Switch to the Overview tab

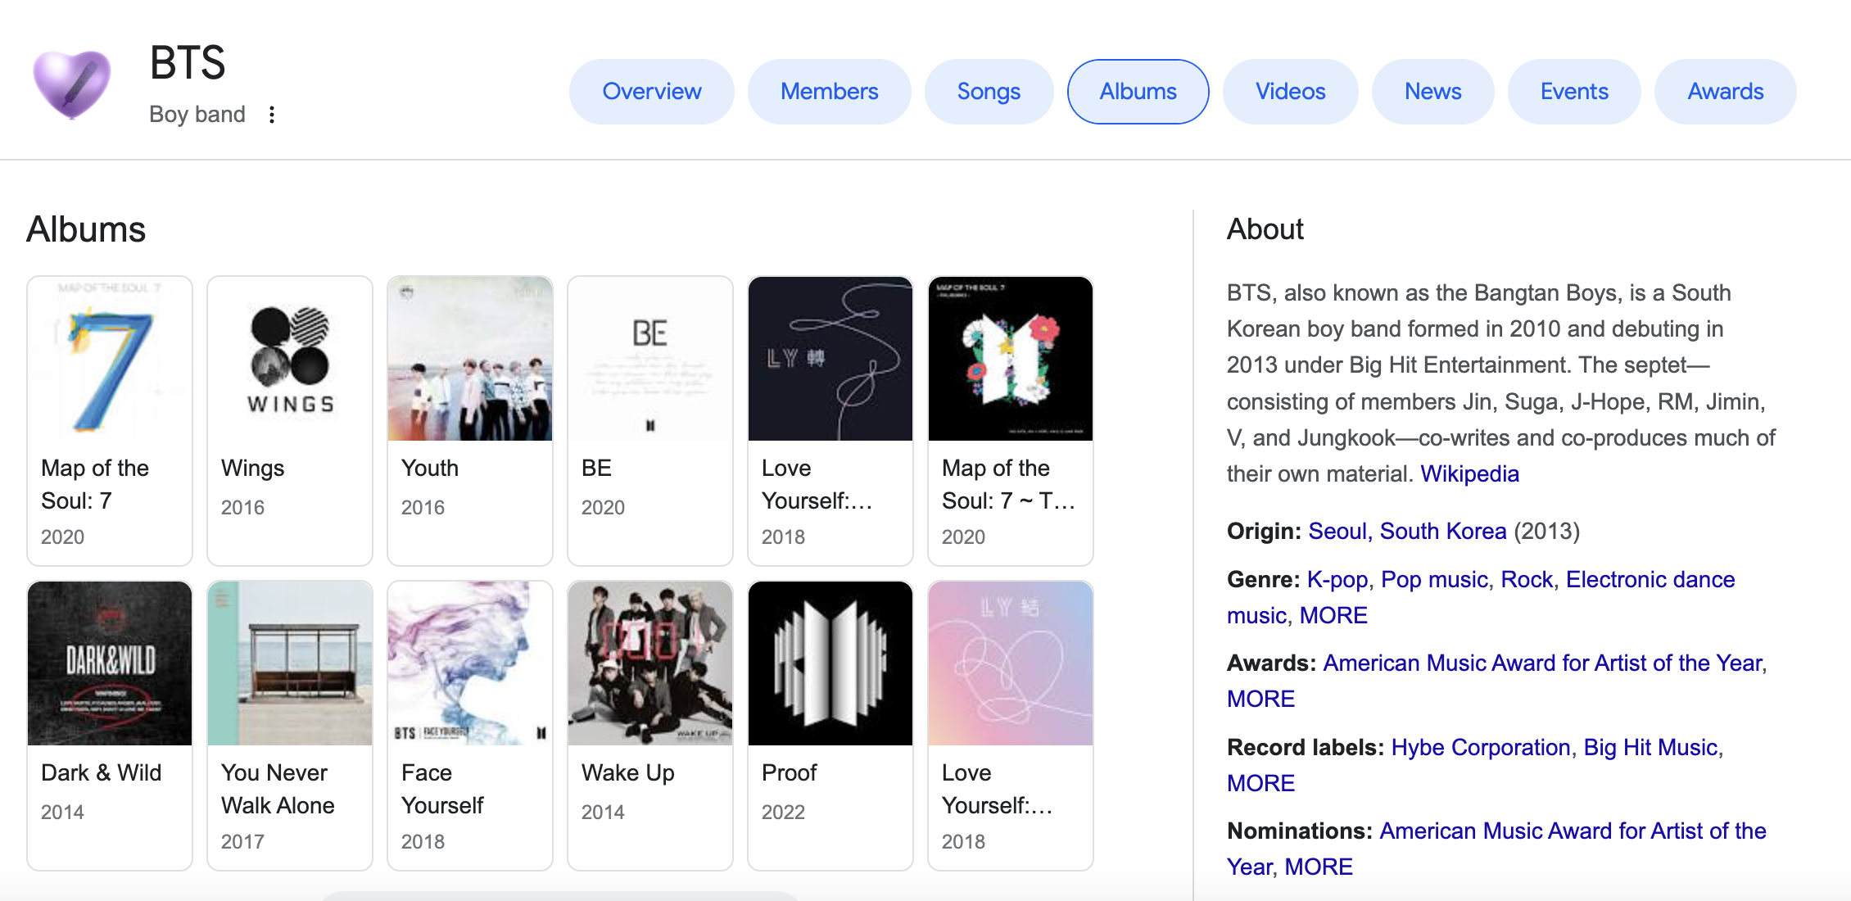point(651,91)
